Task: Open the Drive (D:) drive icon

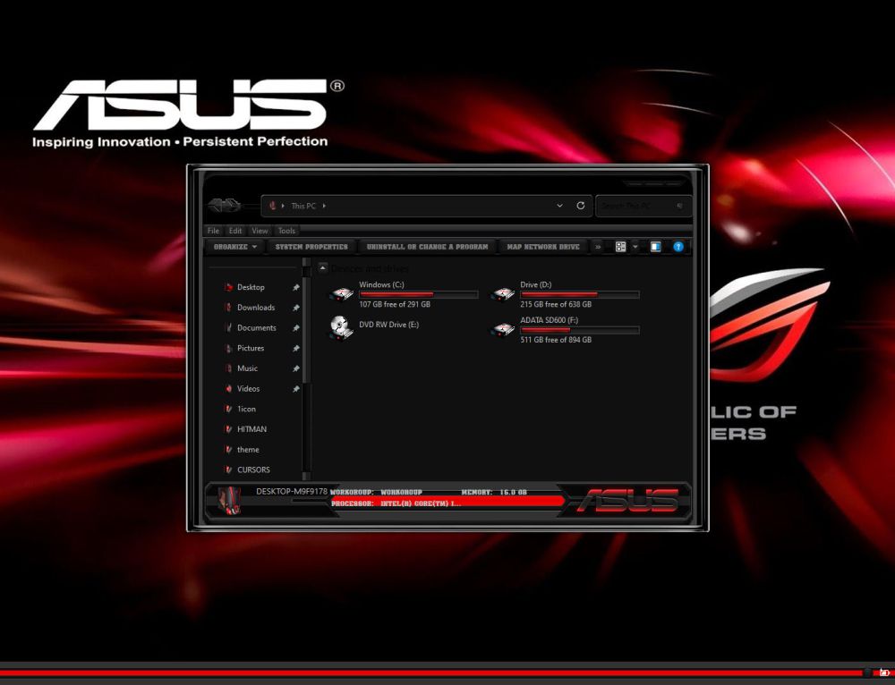Action: point(503,294)
